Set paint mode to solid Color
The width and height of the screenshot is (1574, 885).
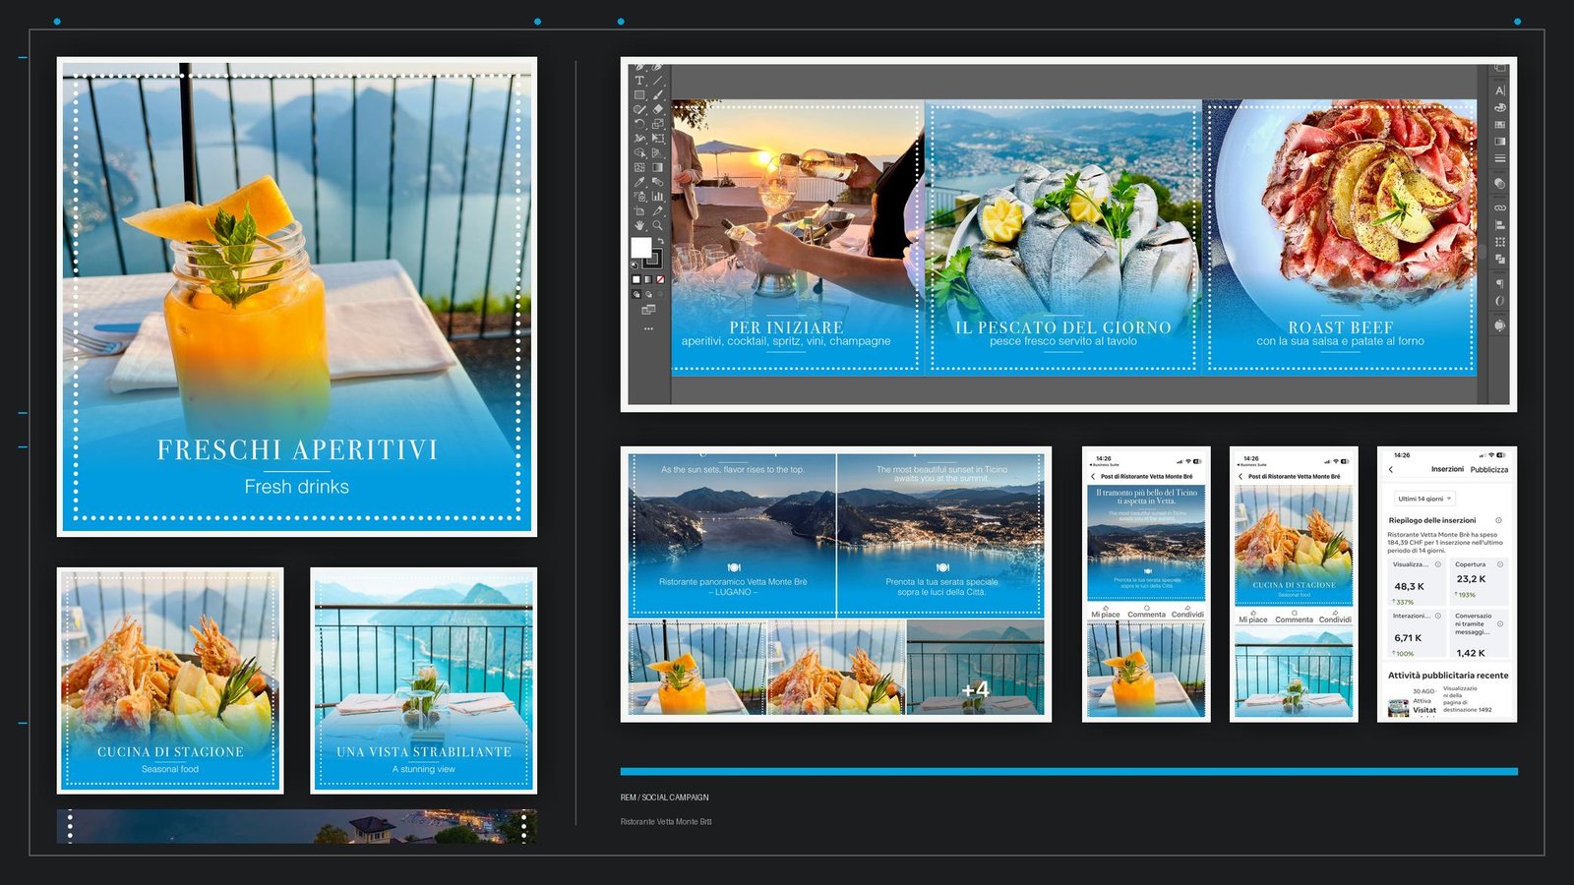(636, 279)
